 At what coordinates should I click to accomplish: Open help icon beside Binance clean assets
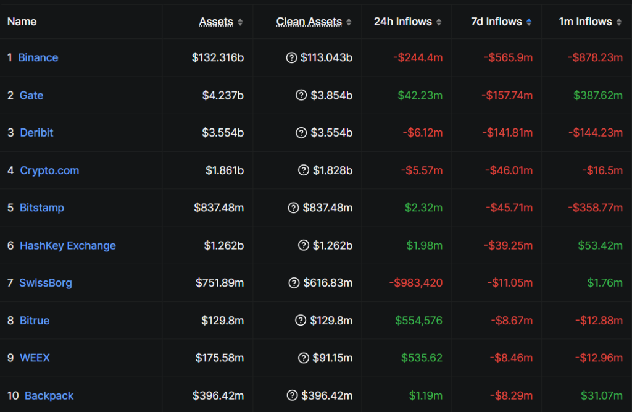tap(291, 57)
